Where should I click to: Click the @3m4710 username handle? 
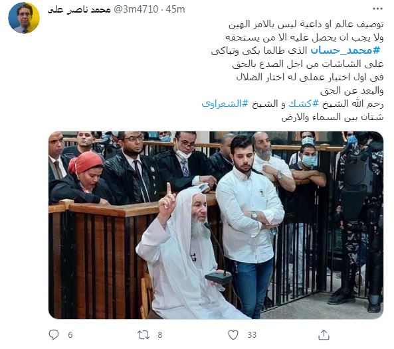[136, 9]
